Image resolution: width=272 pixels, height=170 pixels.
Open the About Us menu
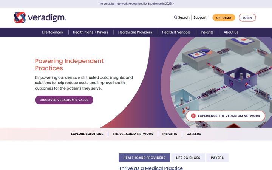[231, 32]
